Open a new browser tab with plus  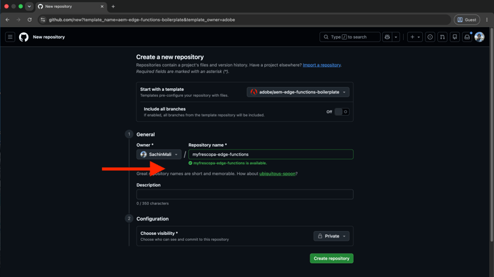(x=113, y=7)
